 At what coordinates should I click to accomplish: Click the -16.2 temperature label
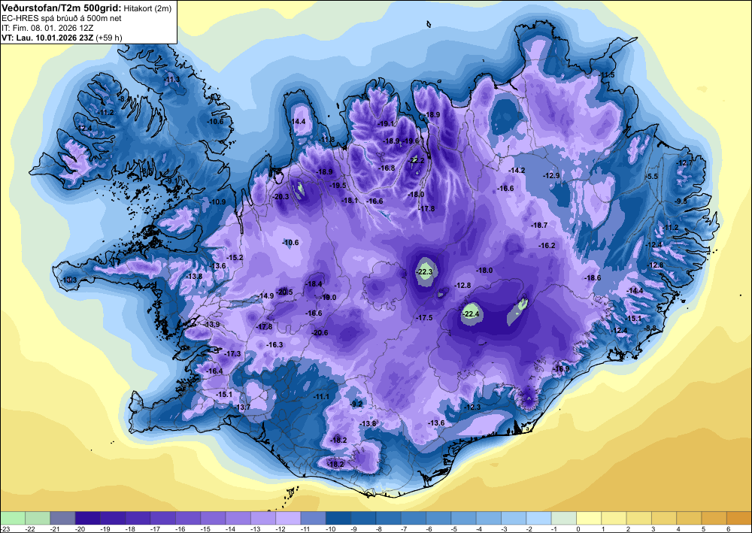pyautogui.click(x=547, y=245)
